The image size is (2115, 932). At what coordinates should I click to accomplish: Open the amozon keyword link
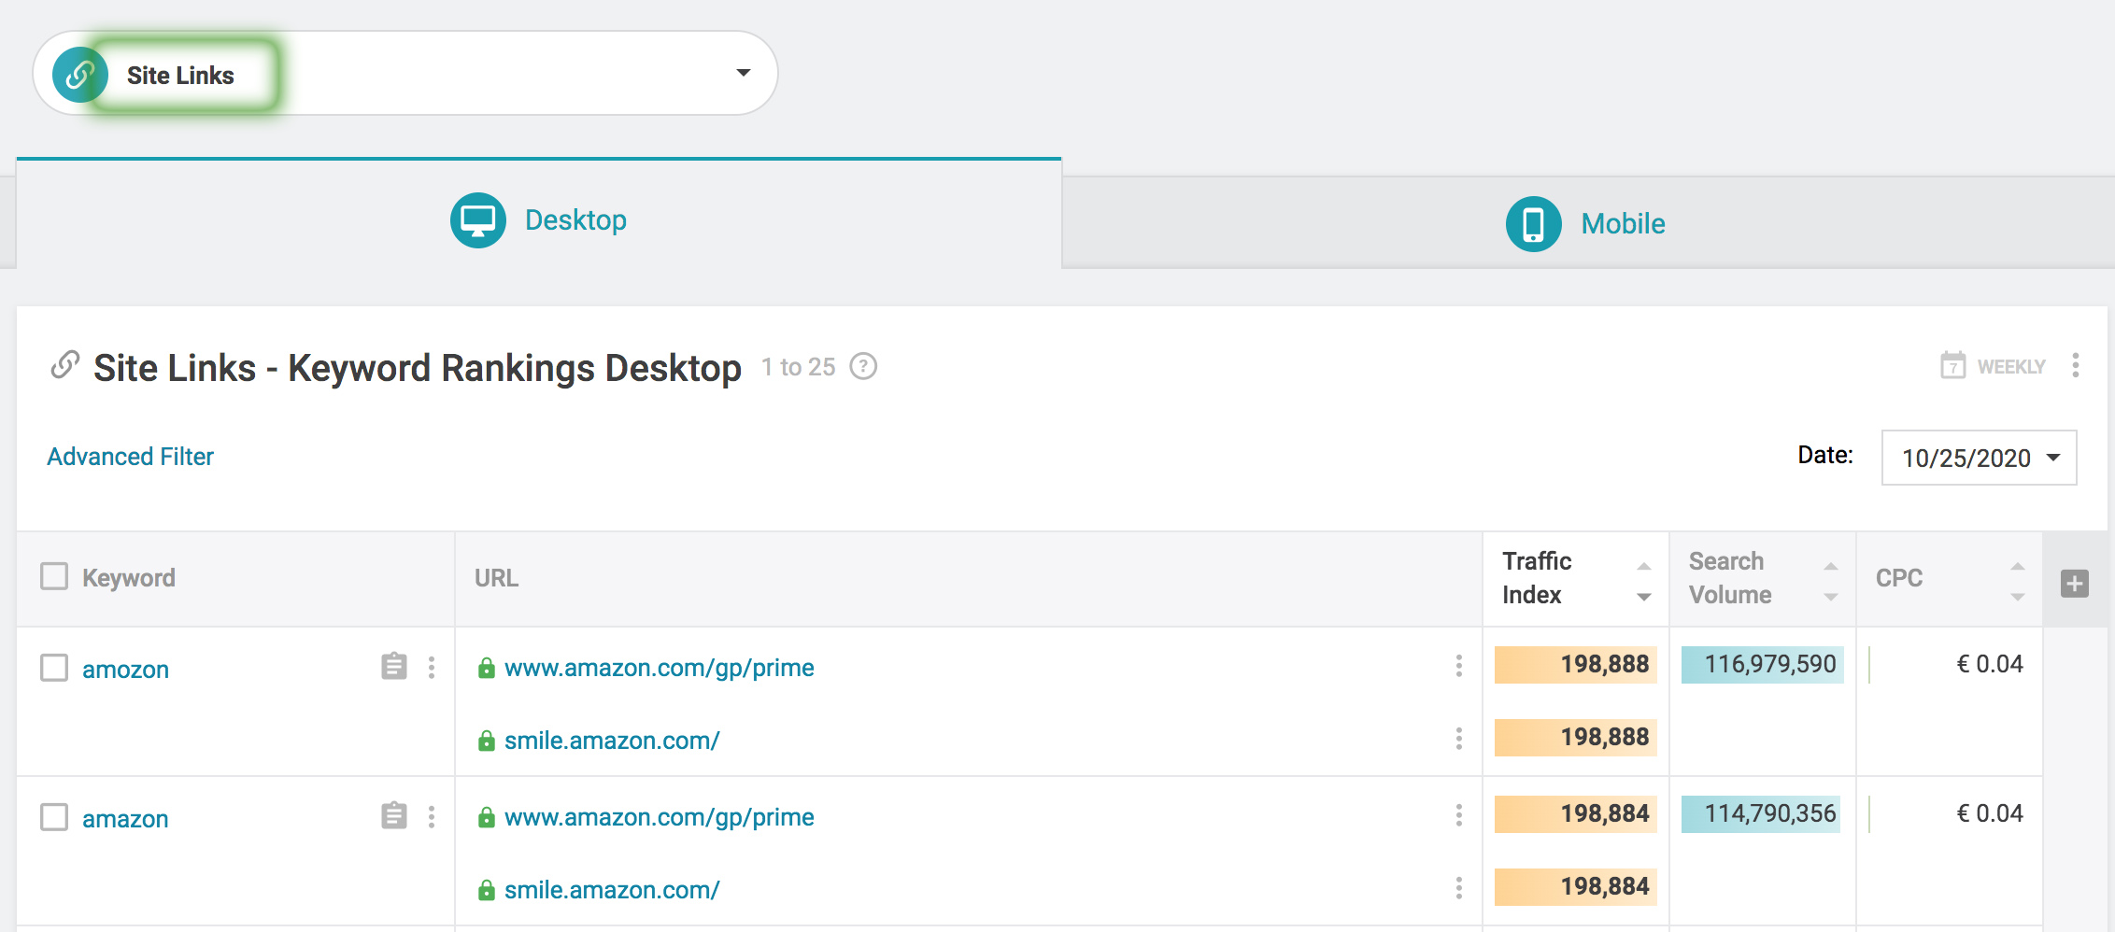coord(125,670)
